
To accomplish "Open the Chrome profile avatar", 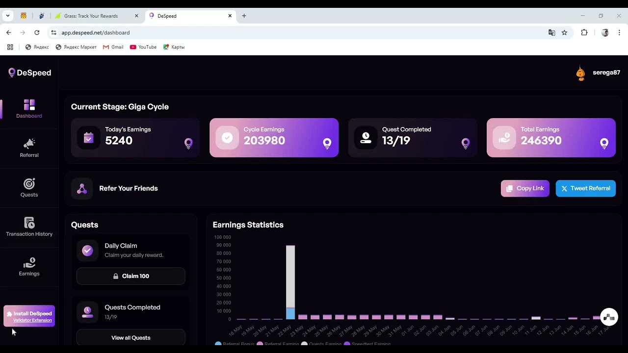I will point(605,32).
